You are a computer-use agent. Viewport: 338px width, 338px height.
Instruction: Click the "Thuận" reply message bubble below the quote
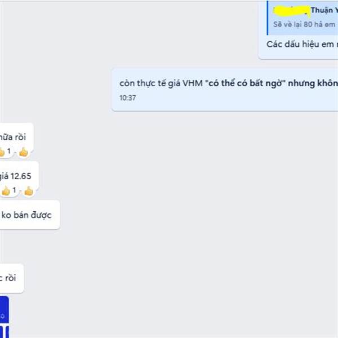298,29
